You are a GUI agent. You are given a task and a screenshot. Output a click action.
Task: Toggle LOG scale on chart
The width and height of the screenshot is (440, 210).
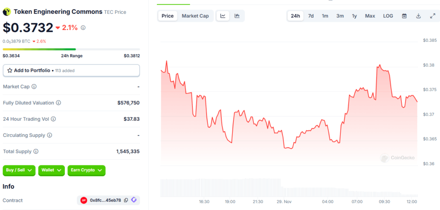[x=388, y=16]
